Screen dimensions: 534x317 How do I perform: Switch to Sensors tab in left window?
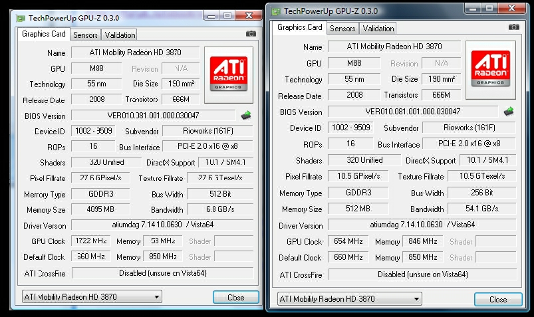(85, 35)
